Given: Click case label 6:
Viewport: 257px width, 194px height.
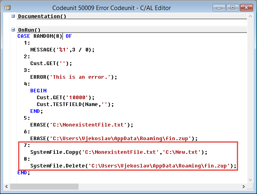Looking at the screenshot, I should (x=27, y=132).
